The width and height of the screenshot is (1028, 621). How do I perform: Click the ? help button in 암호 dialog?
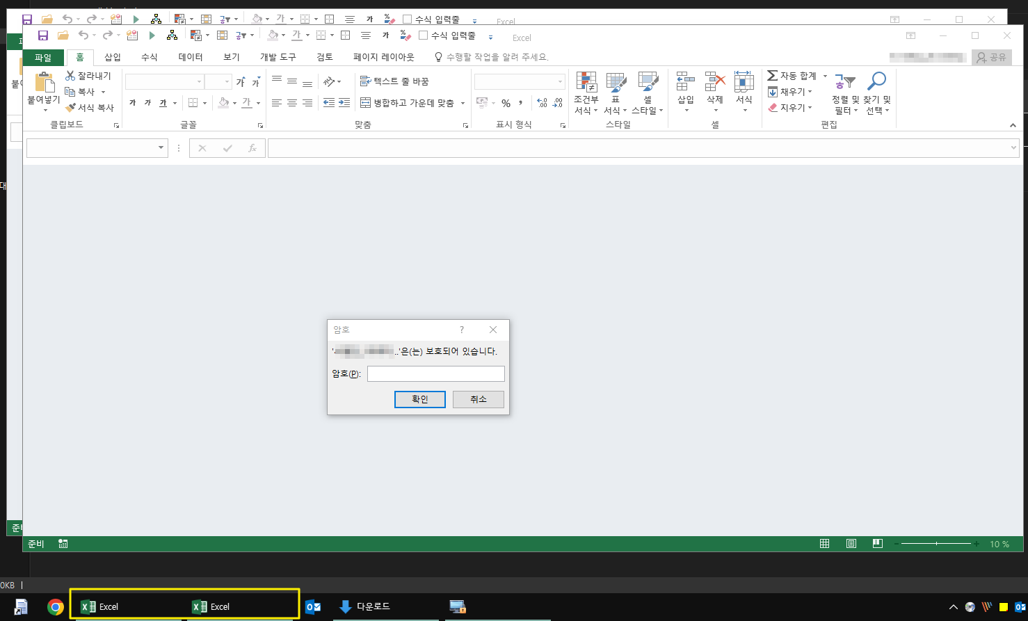point(462,330)
